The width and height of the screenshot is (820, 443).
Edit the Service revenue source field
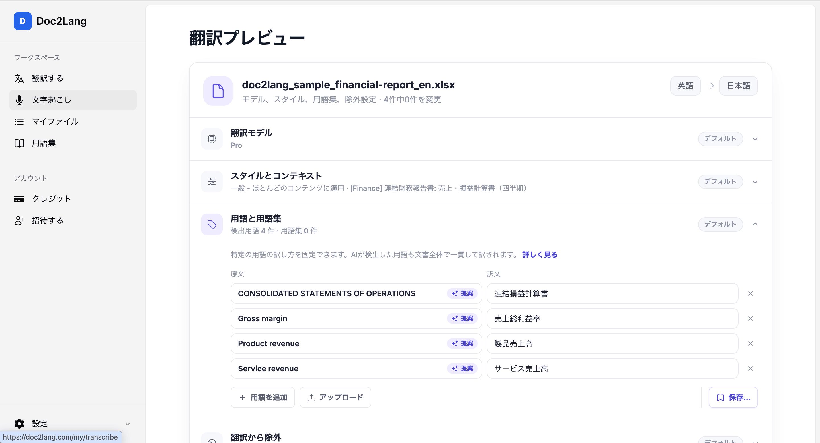tap(356, 369)
